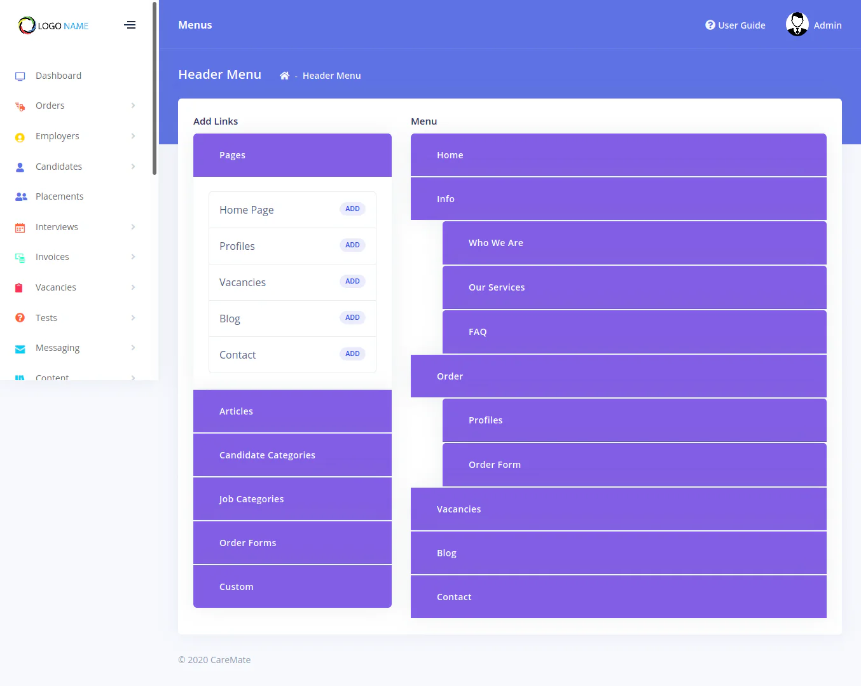Open the User Guide help link

(735, 25)
